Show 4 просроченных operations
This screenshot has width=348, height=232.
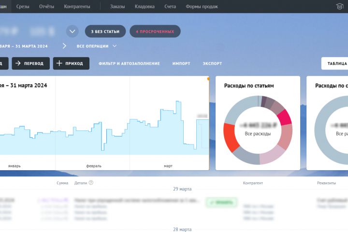tap(155, 31)
